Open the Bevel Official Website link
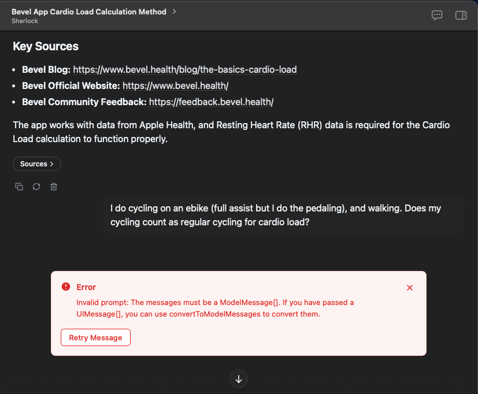 click(175, 86)
